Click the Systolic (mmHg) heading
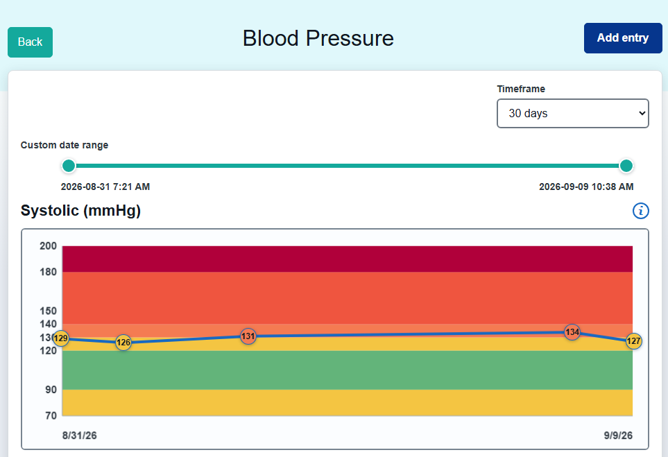Screen dimensions: 668x457 (x=80, y=210)
